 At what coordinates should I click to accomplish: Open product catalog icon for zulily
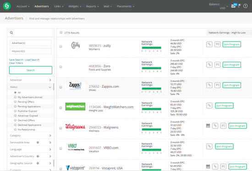pyautogui.click(x=217, y=44)
